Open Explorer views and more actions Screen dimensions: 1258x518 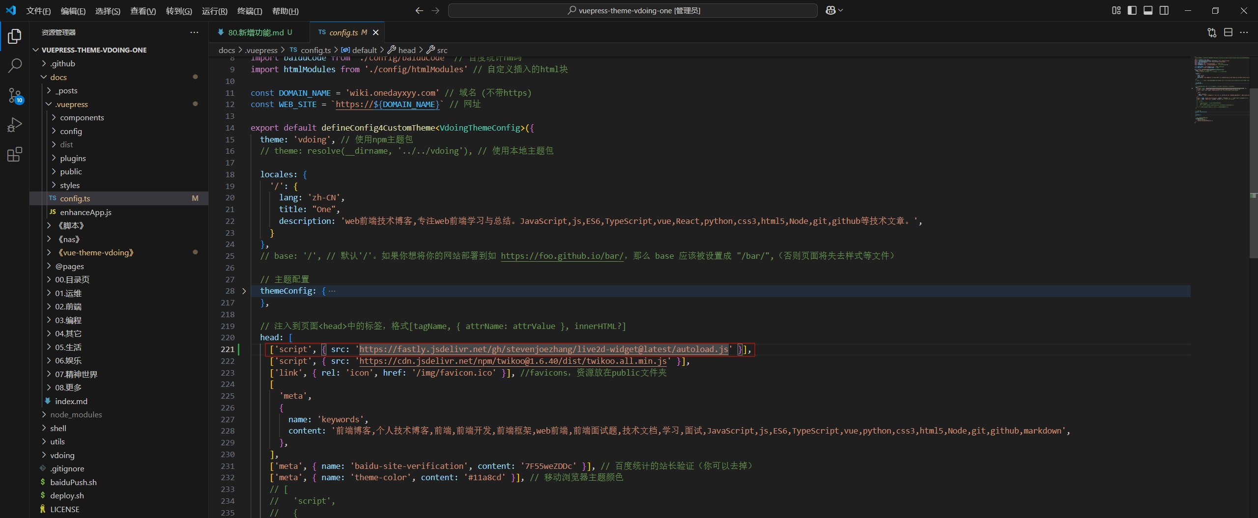(x=195, y=32)
